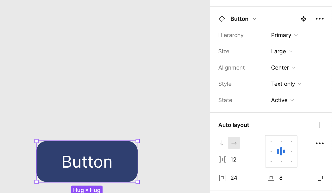Click the Style property label
The width and height of the screenshot is (332, 193).
pyautogui.click(x=225, y=84)
